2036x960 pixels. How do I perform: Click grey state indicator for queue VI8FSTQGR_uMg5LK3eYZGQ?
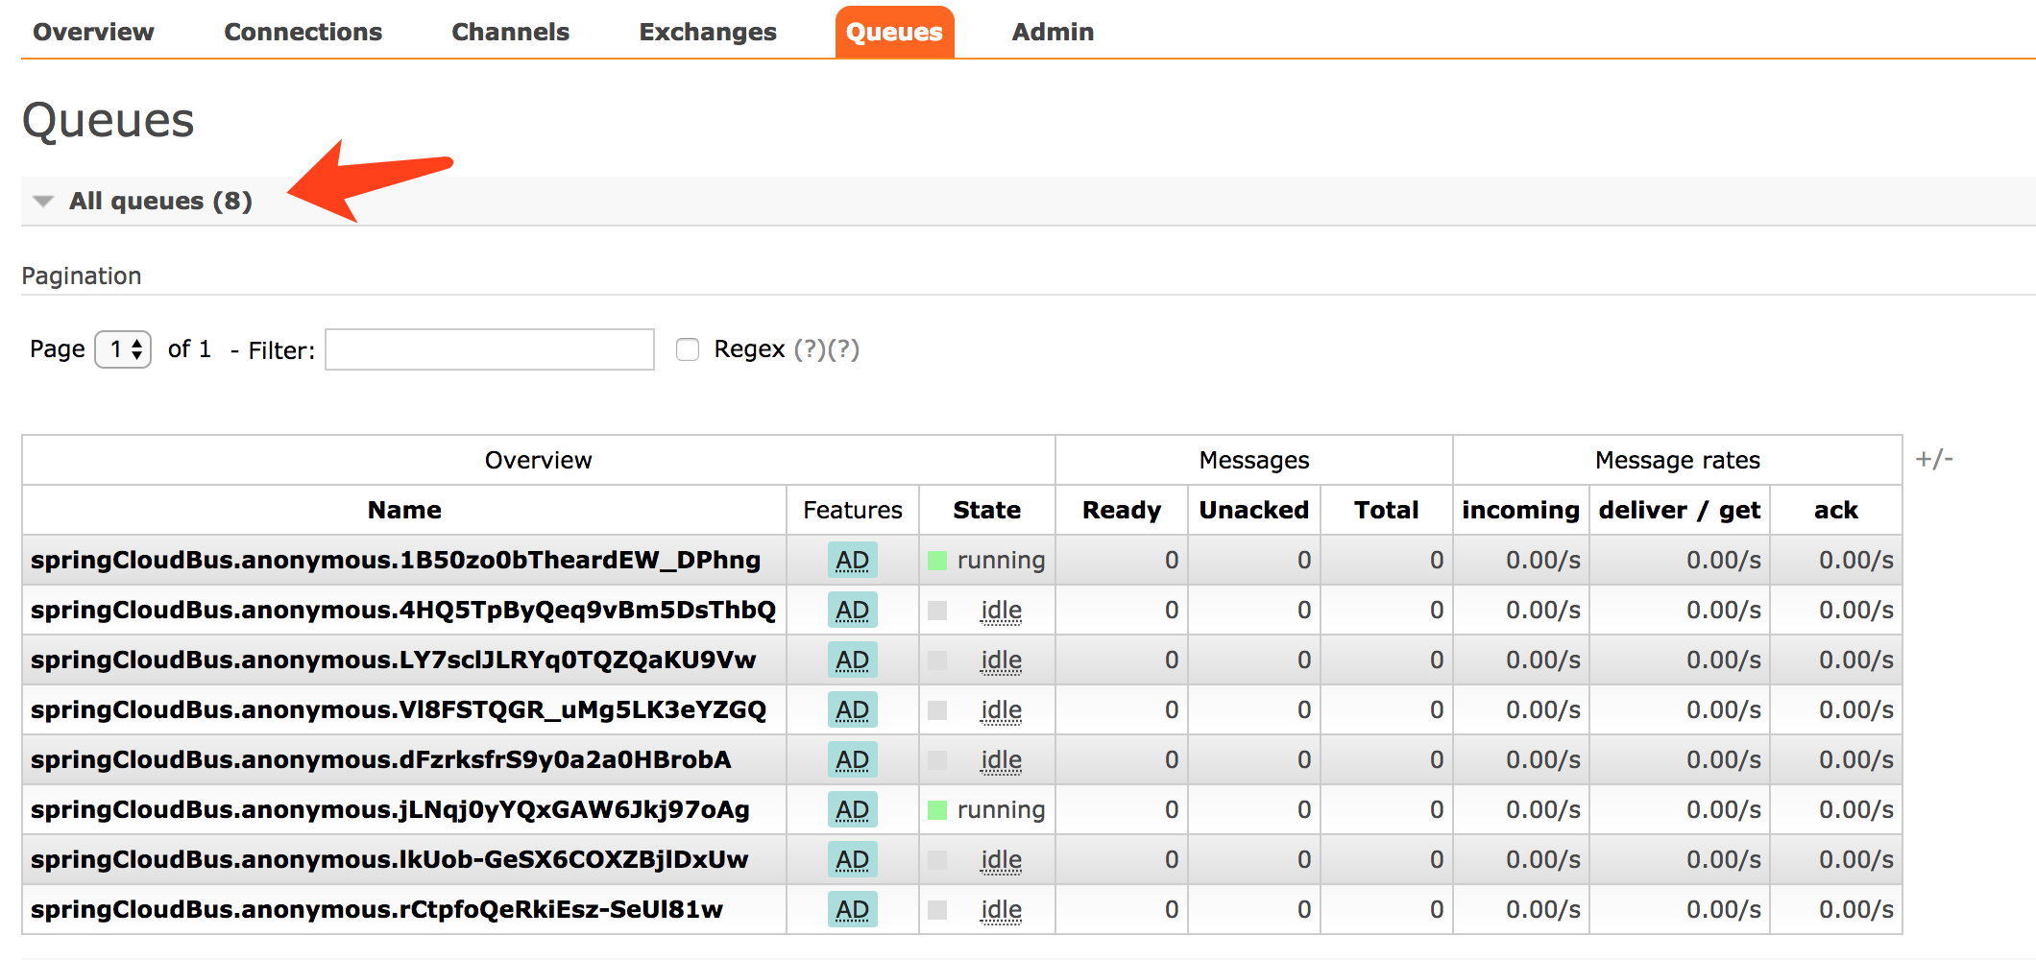point(937,710)
